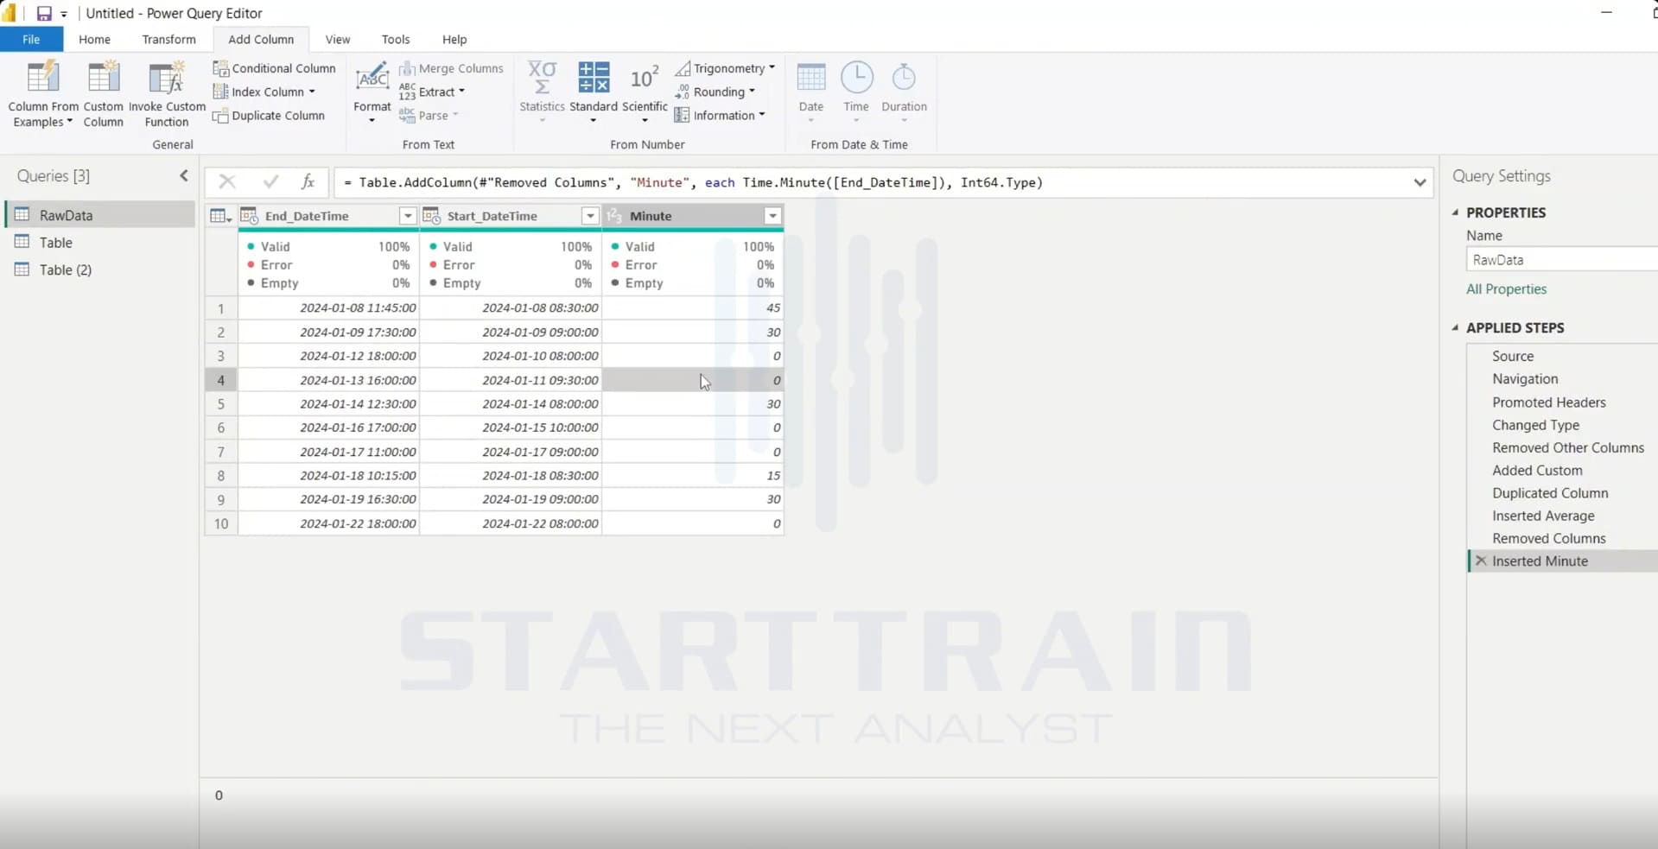Viewport: 1658px width, 849px height.
Task: Add a Conditional Column
Action: pos(275,68)
